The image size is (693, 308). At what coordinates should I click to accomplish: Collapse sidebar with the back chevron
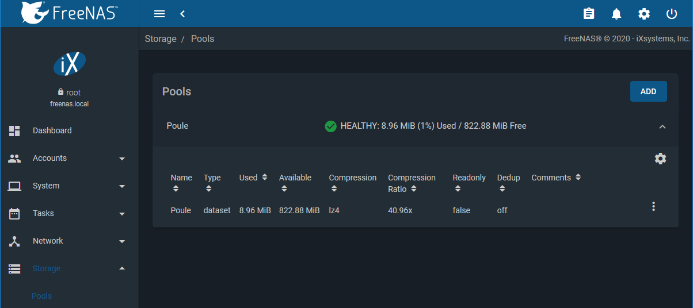pos(182,14)
